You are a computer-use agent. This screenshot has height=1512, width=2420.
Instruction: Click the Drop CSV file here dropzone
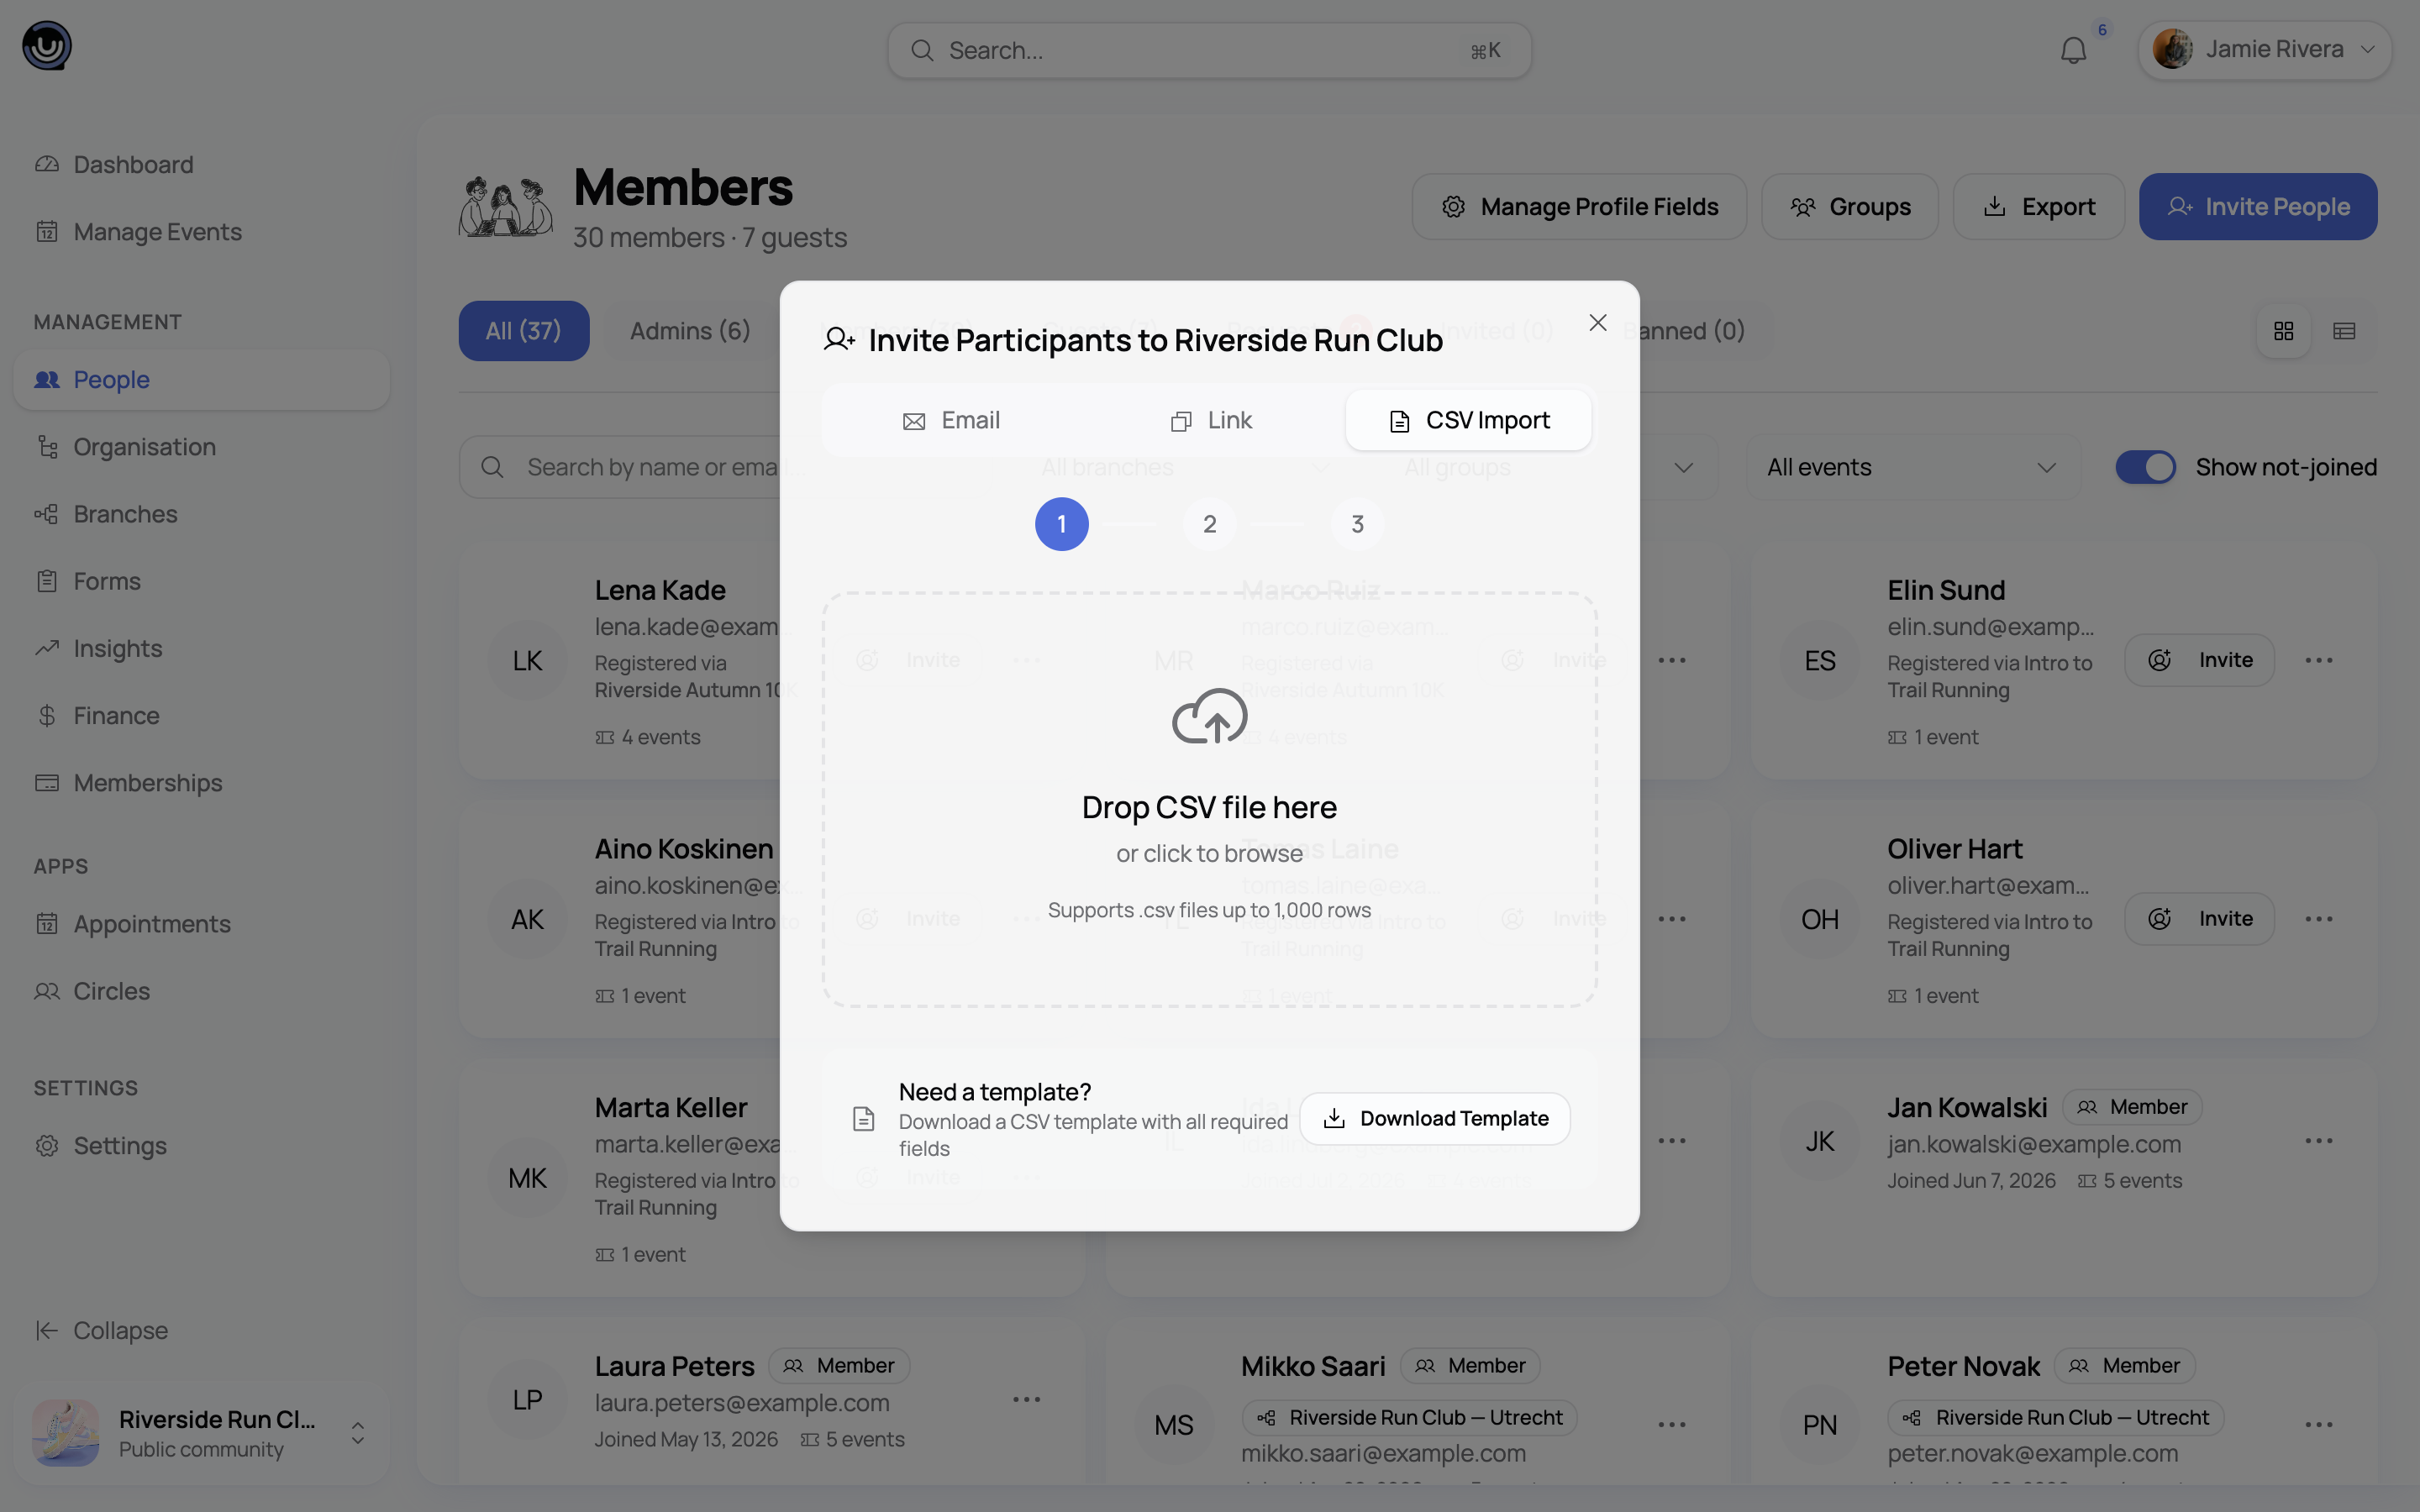[1209, 800]
